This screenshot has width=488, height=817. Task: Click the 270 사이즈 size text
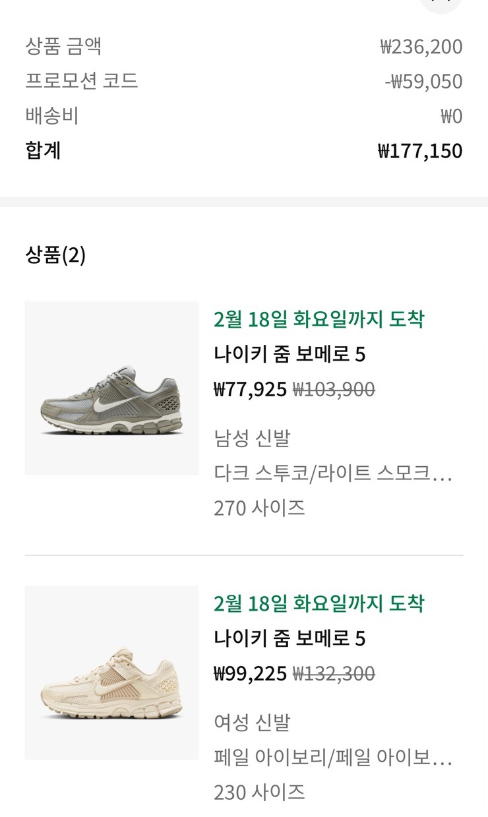[259, 508]
